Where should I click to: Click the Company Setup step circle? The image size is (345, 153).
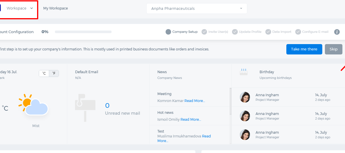pos(168,32)
